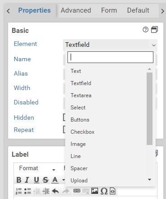The height and width of the screenshot is (199, 166).
Task: Apply Italic formatting in editor toolbar
Action: (27, 180)
